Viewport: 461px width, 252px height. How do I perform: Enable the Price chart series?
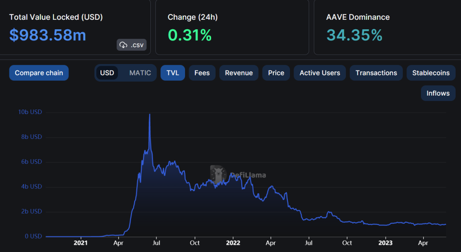coord(276,73)
